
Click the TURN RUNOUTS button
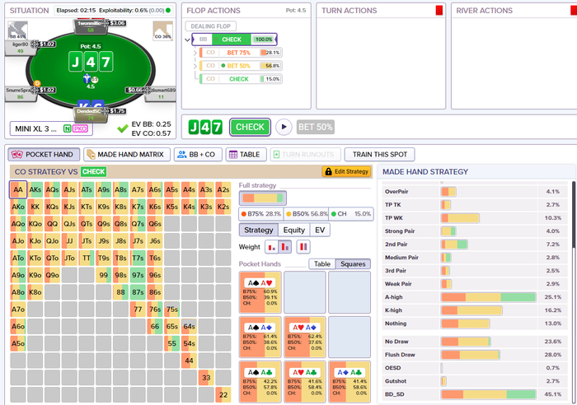(306, 155)
